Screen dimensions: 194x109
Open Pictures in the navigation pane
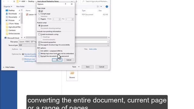12,20
